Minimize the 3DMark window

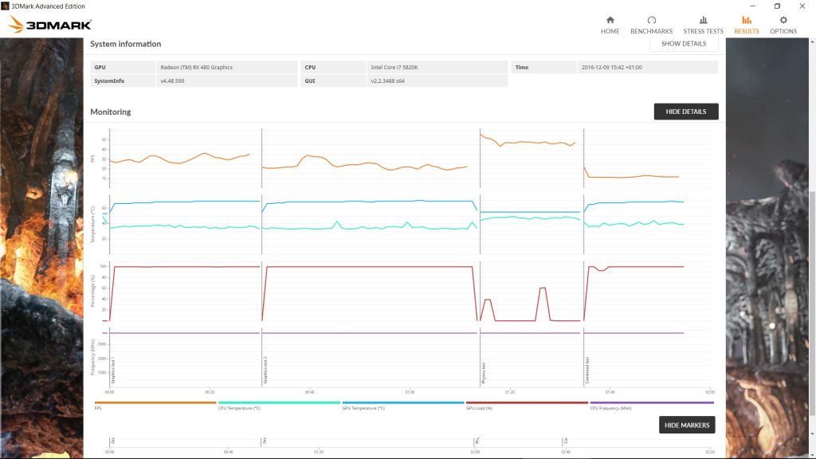point(752,6)
